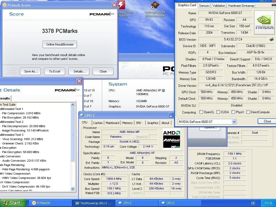Open the 8rdavcore.exe desktop shortcut
Screen dimensions: 276x207
point(155,9)
